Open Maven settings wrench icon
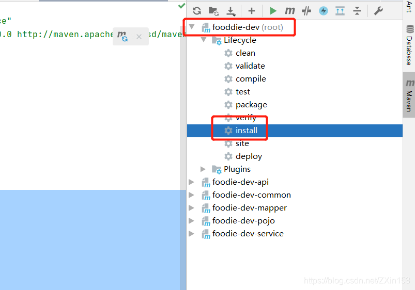This screenshot has width=415, height=290. (378, 11)
